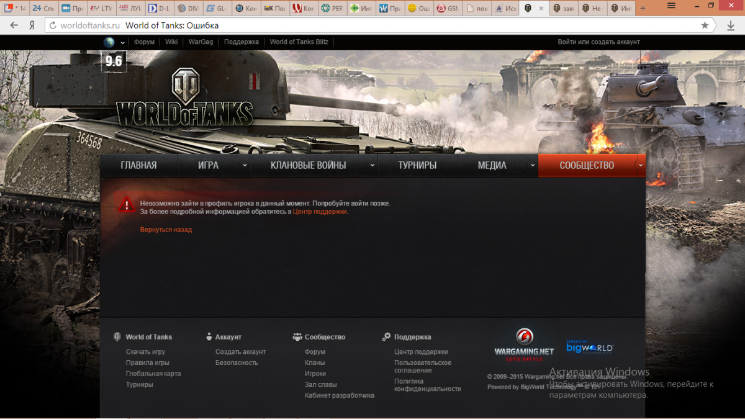The width and height of the screenshot is (745, 419).
Task: Click 'Войти или создать аккаунт'
Action: point(598,42)
